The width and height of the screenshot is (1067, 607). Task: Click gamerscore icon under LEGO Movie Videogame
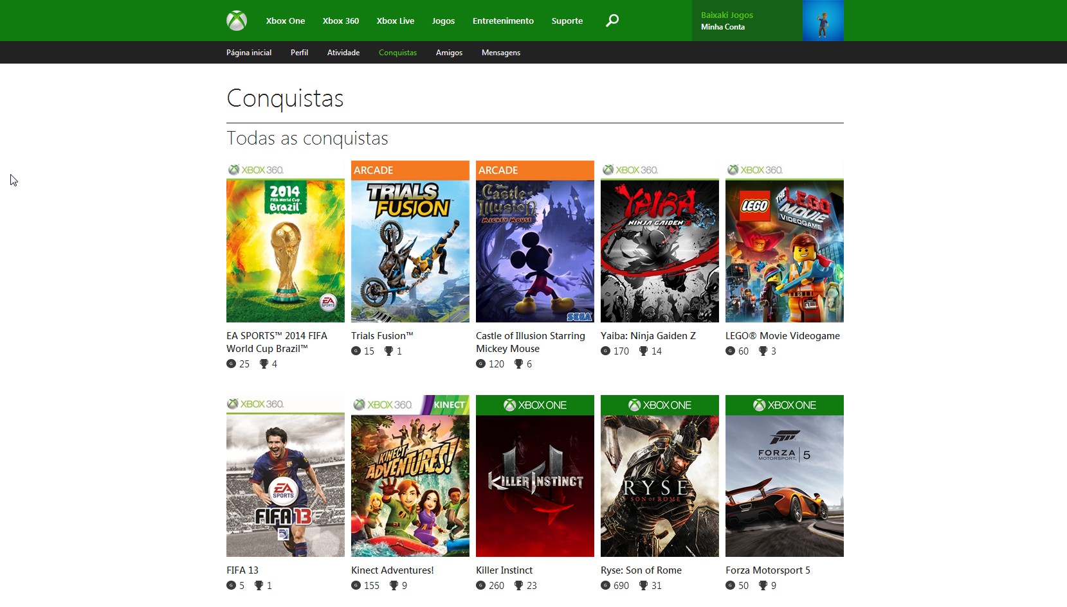[730, 351]
